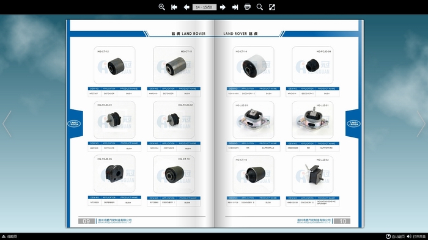Open search with the magnifier icon
Image resolution: width=428 pixels, height=240 pixels.
pos(260,7)
